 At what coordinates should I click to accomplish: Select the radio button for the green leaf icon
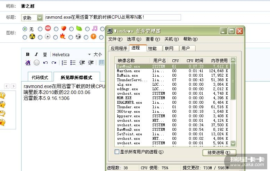point(71,29)
